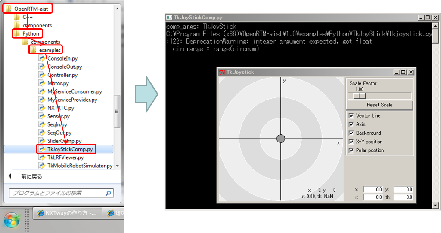Click the search magnifier icon
Viewport: 441px width, 233px height.
(108, 193)
